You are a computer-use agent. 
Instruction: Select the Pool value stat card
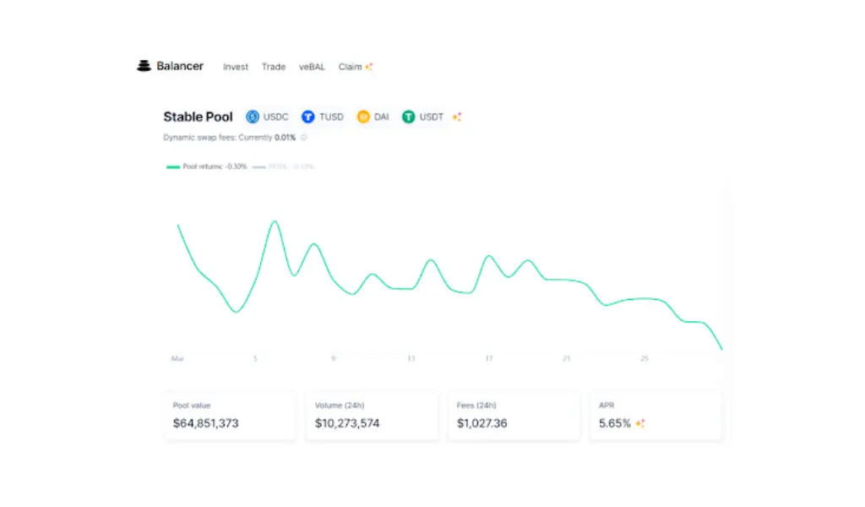[230, 415]
